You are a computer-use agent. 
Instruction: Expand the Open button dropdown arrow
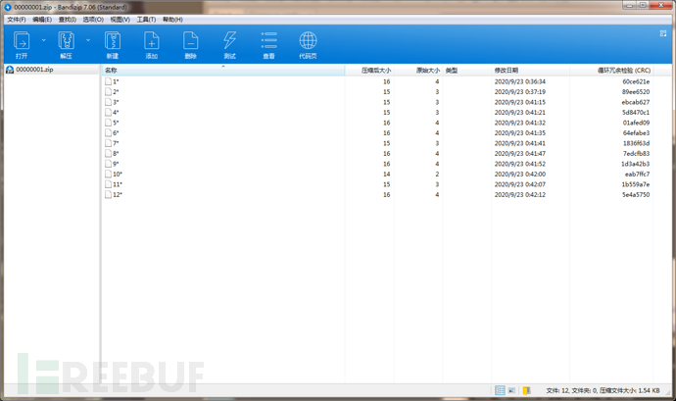[x=43, y=40]
